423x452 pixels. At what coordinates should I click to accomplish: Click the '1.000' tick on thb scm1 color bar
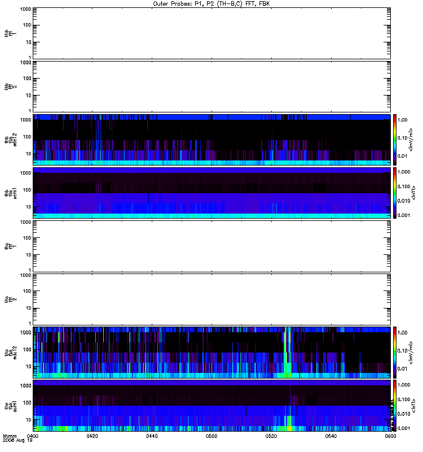click(403, 172)
